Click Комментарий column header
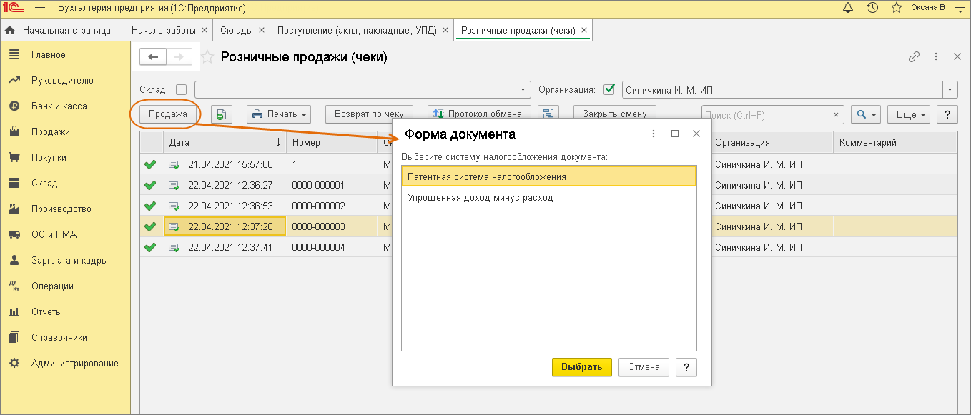This screenshot has height=415, width=971. [x=894, y=143]
